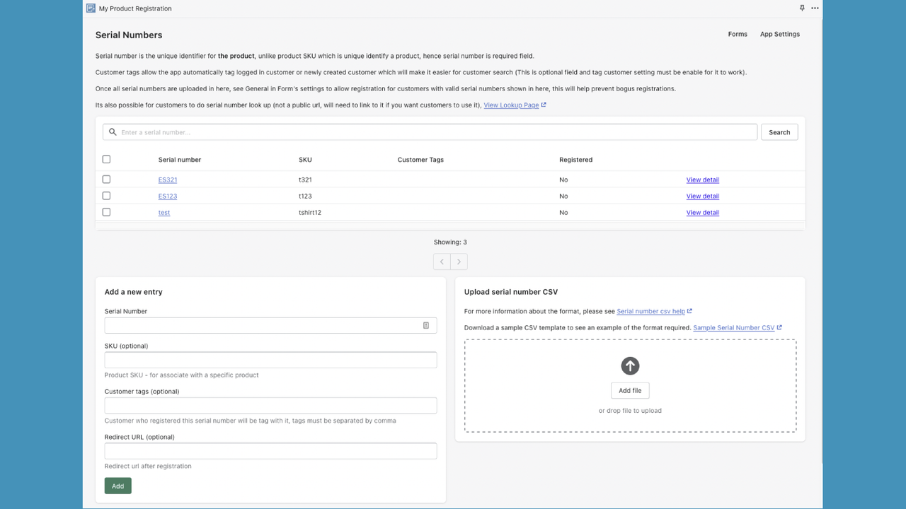Select the tshirt12 SKU cell
This screenshot has width=906, height=509.
coord(310,212)
